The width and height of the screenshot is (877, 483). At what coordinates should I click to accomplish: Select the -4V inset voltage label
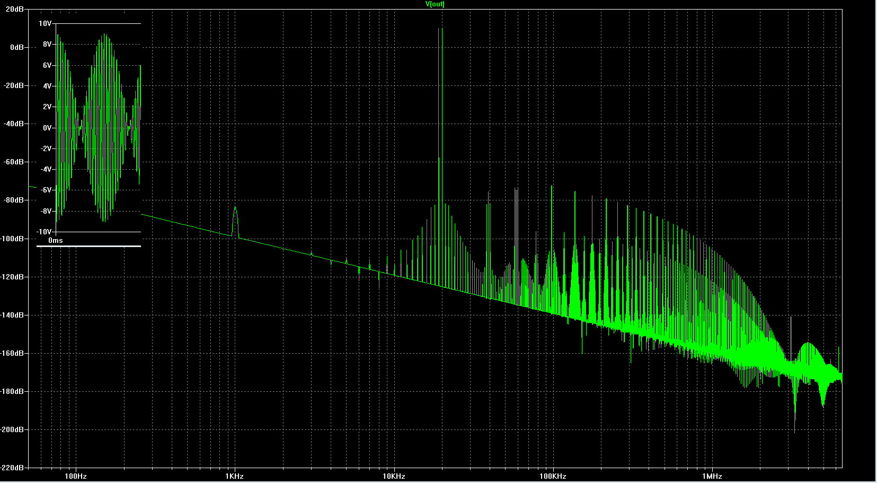click(x=46, y=169)
